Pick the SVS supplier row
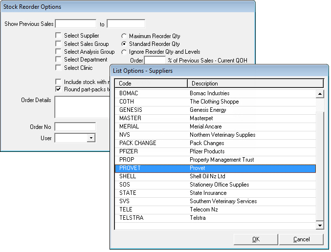331x252 pixels. 215,201
